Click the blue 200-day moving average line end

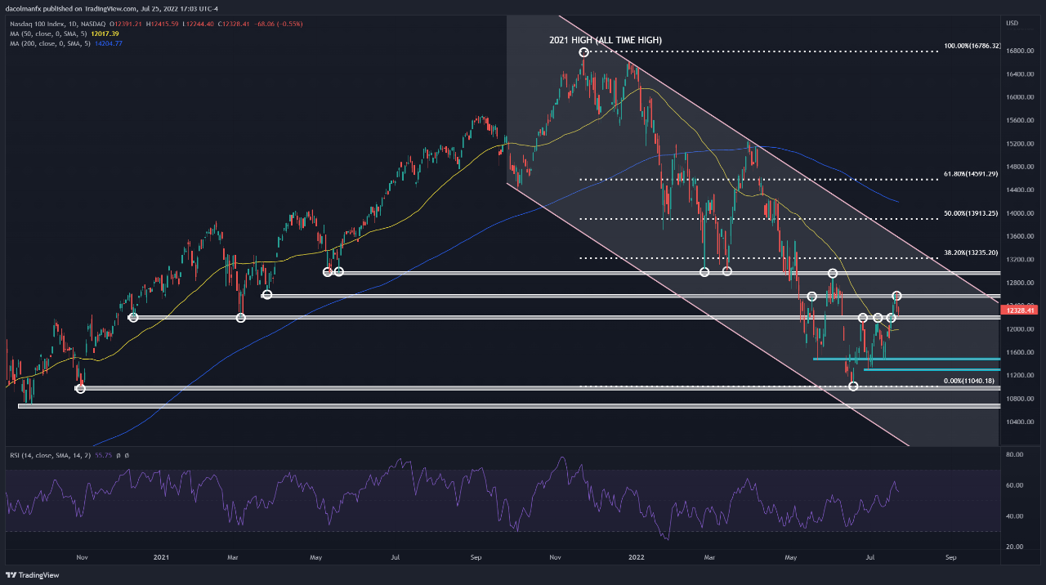coord(898,201)
